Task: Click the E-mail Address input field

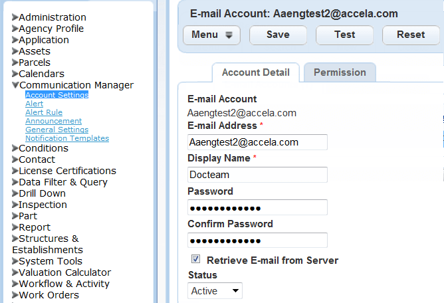Action: pyautogui.click(x=257, y=142)
